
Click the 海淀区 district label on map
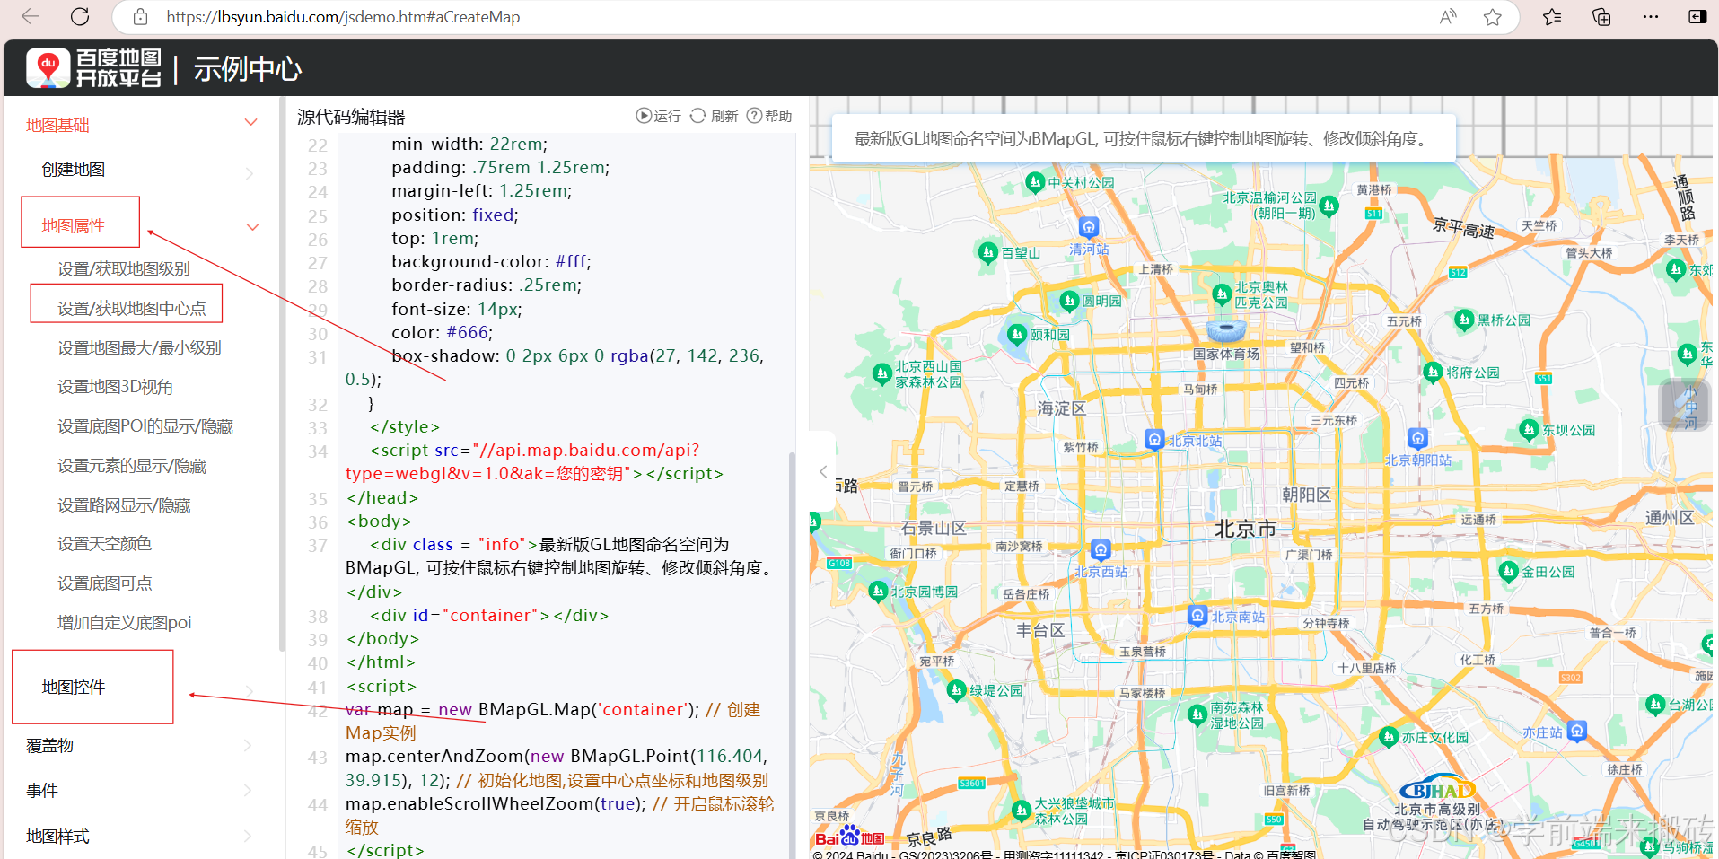click(1062, 408)
